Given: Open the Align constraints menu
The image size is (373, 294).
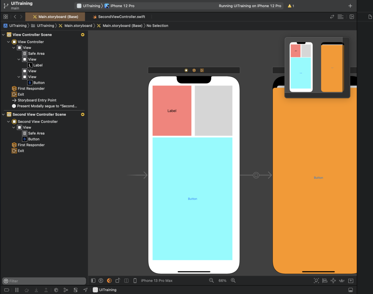Looking at the screenshot, I should 325,281.
